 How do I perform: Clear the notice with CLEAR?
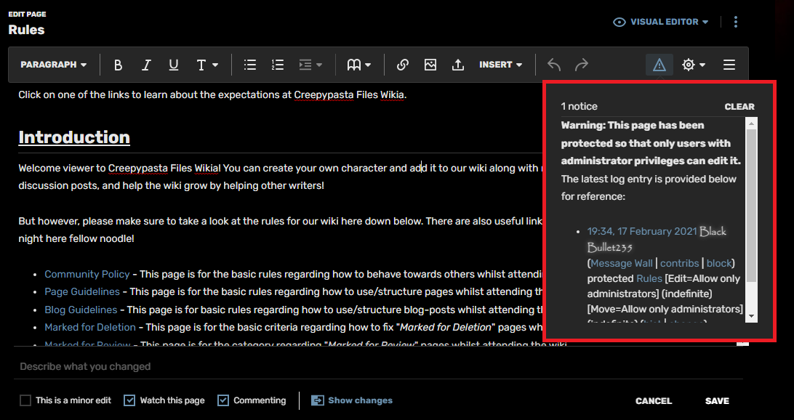(739, 107)
